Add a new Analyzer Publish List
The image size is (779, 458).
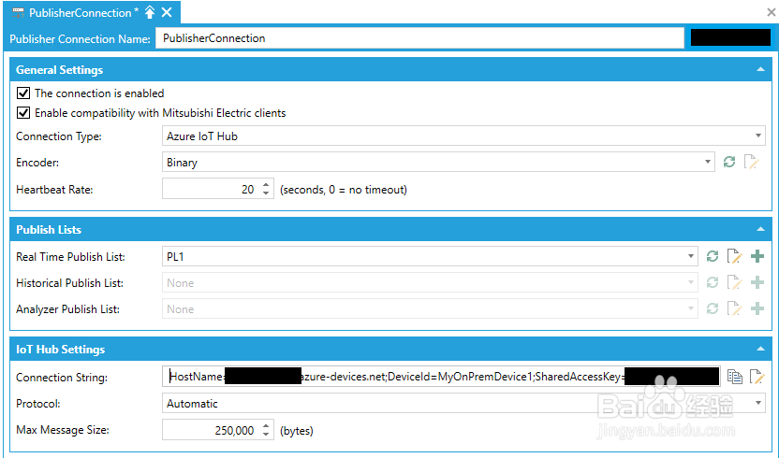click(757, 308)
